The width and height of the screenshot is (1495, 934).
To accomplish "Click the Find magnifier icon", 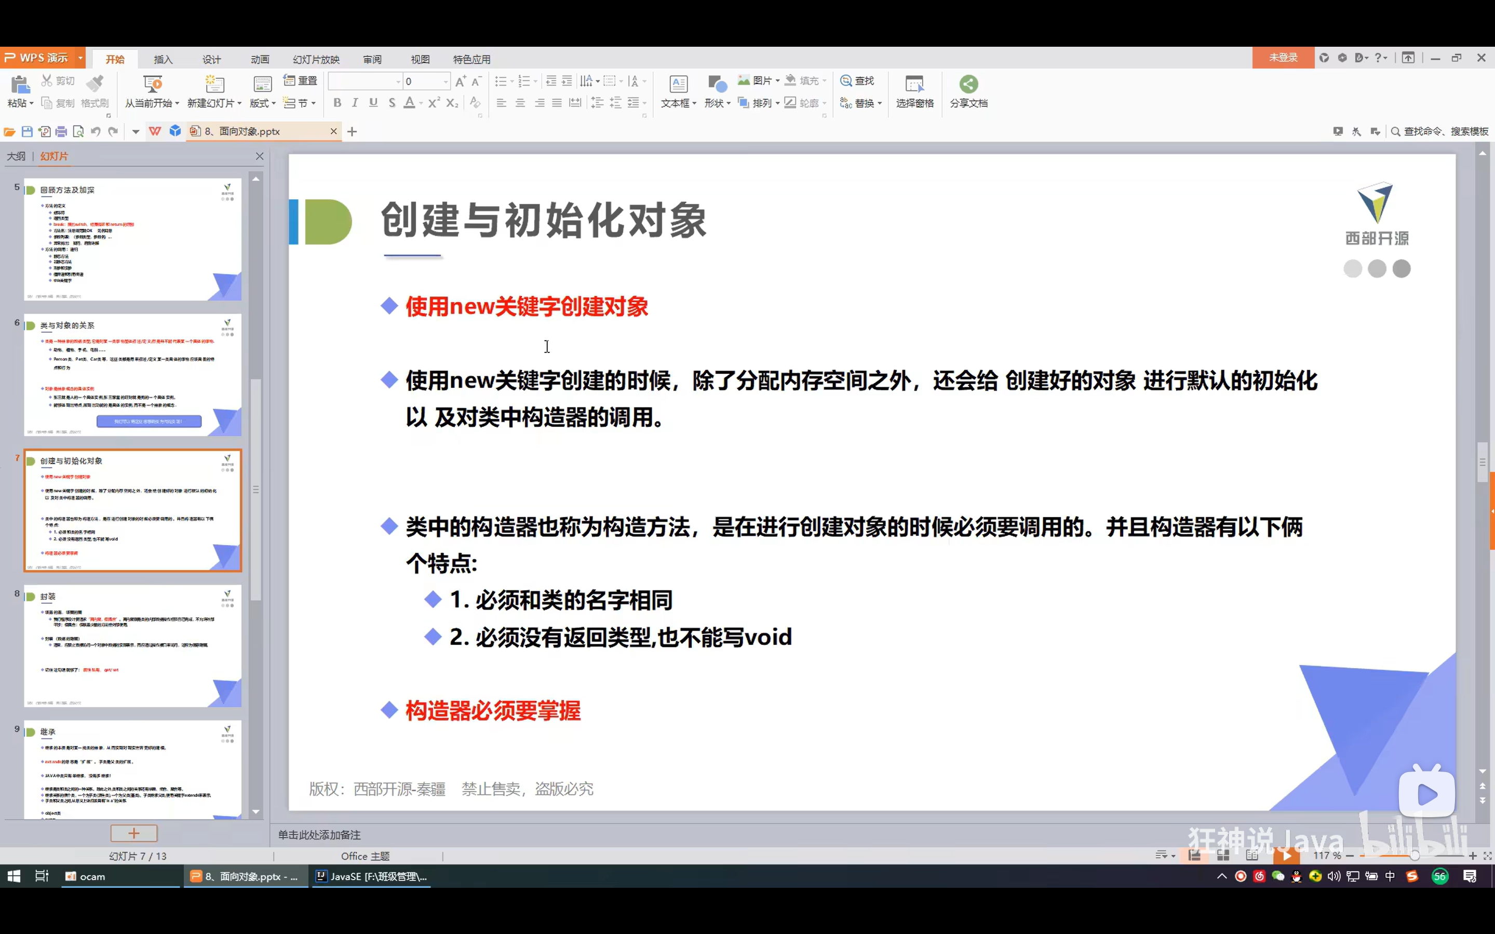I will [x=846, y=81].
